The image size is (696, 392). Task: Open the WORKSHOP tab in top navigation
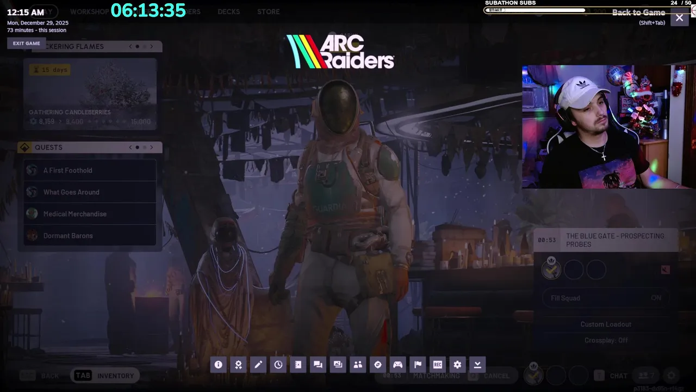pos(90,11)
